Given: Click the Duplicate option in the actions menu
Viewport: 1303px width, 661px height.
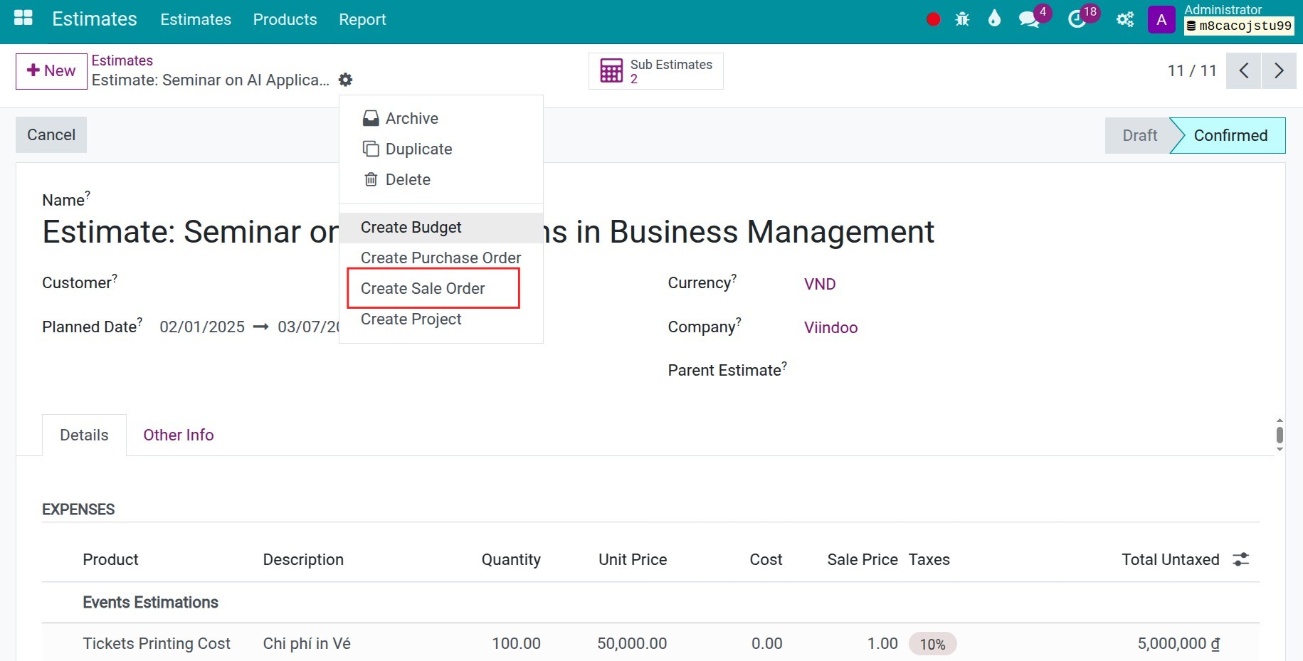Looking at the screenshot, I should 441,149.
